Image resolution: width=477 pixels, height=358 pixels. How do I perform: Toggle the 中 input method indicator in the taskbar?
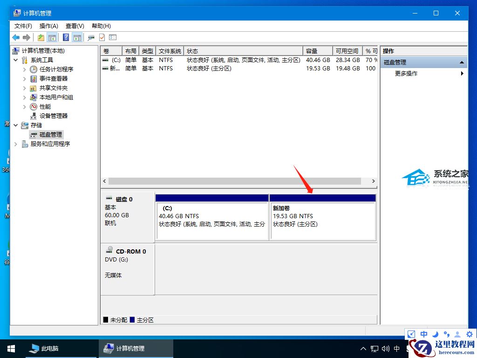pyautogui.click(x=397, y=349)
